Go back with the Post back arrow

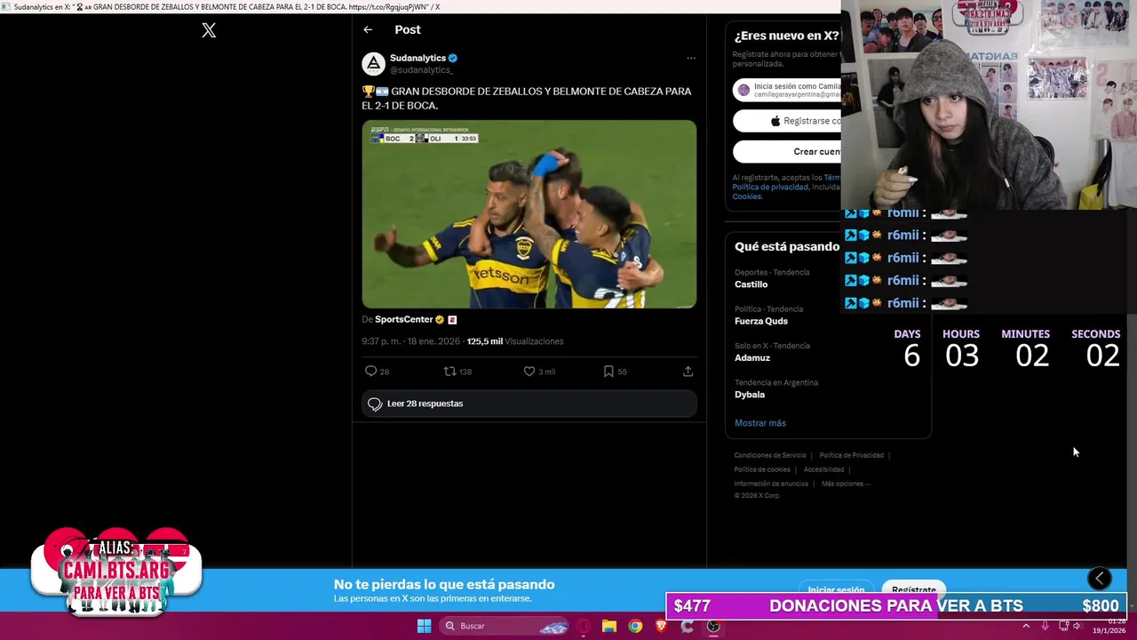click(368, 29)
